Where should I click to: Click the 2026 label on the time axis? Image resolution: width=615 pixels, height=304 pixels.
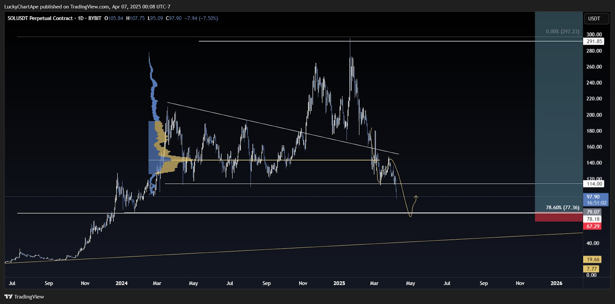tap(556, 283)
